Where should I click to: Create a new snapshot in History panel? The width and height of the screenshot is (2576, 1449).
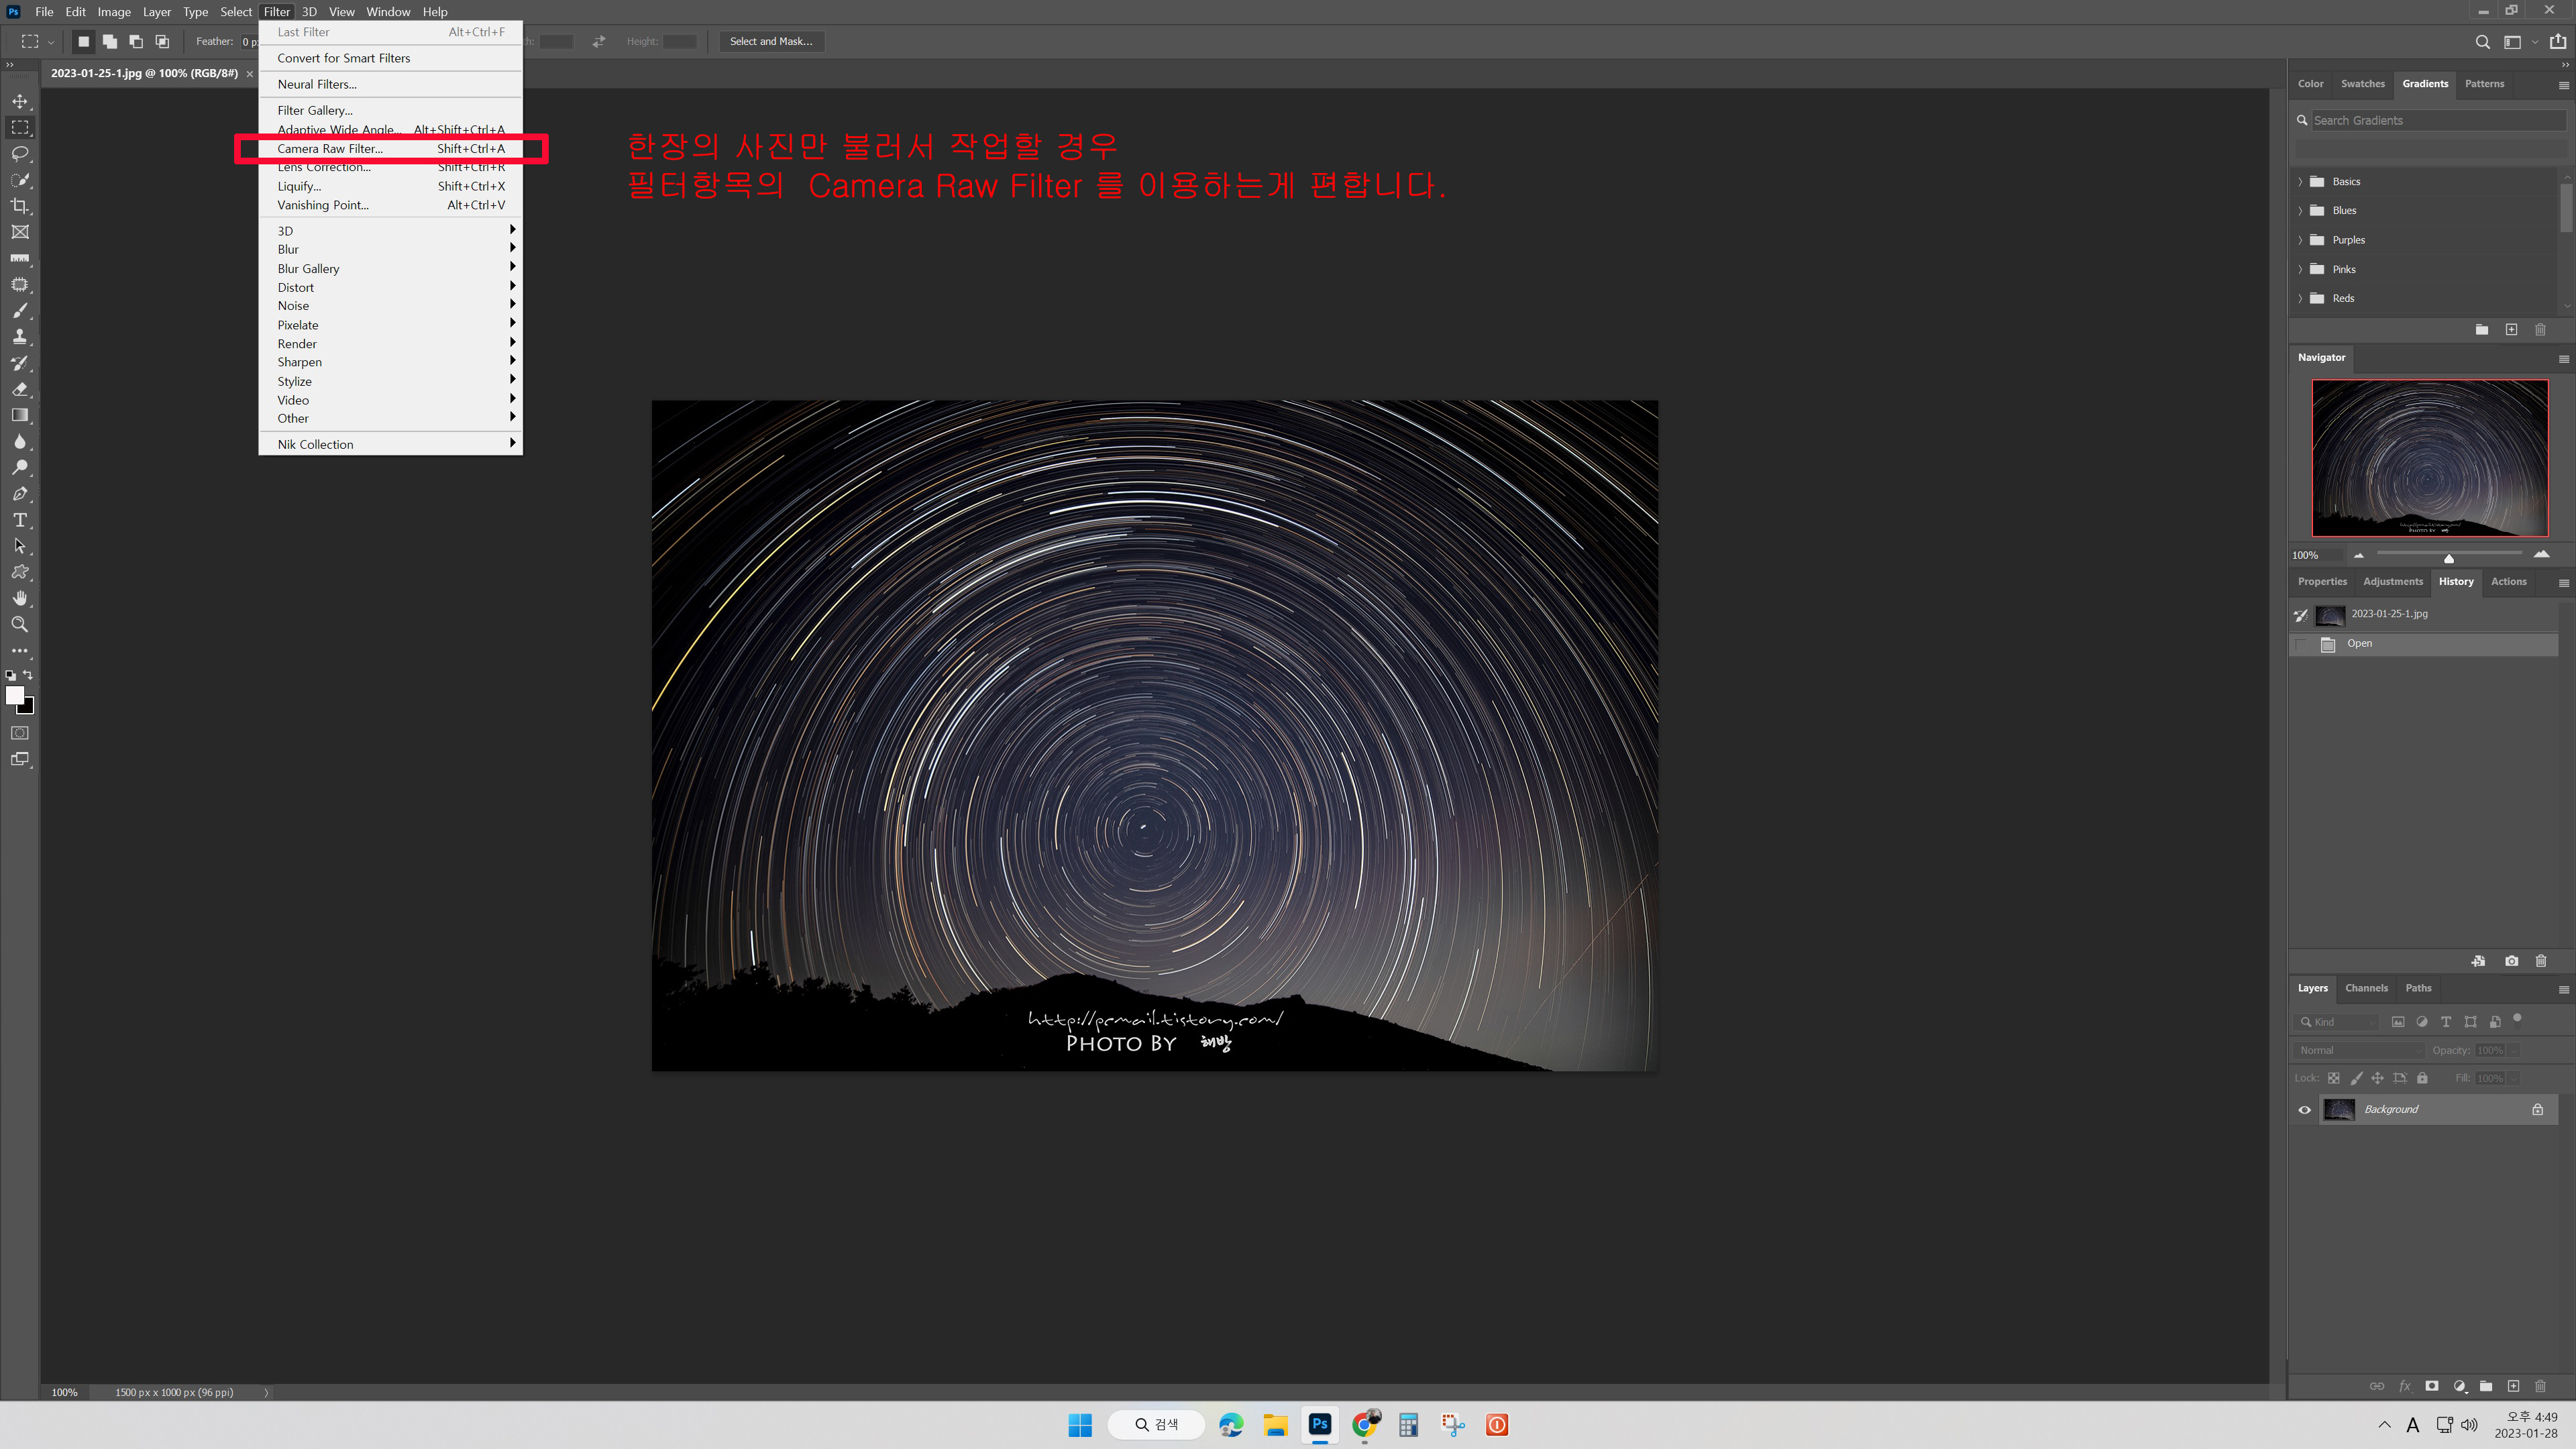(x=2511, y=961)
